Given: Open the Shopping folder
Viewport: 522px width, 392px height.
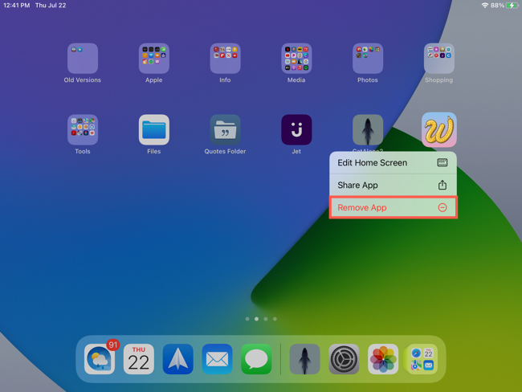Looking at the screenshot, I should tap(438, 59).
